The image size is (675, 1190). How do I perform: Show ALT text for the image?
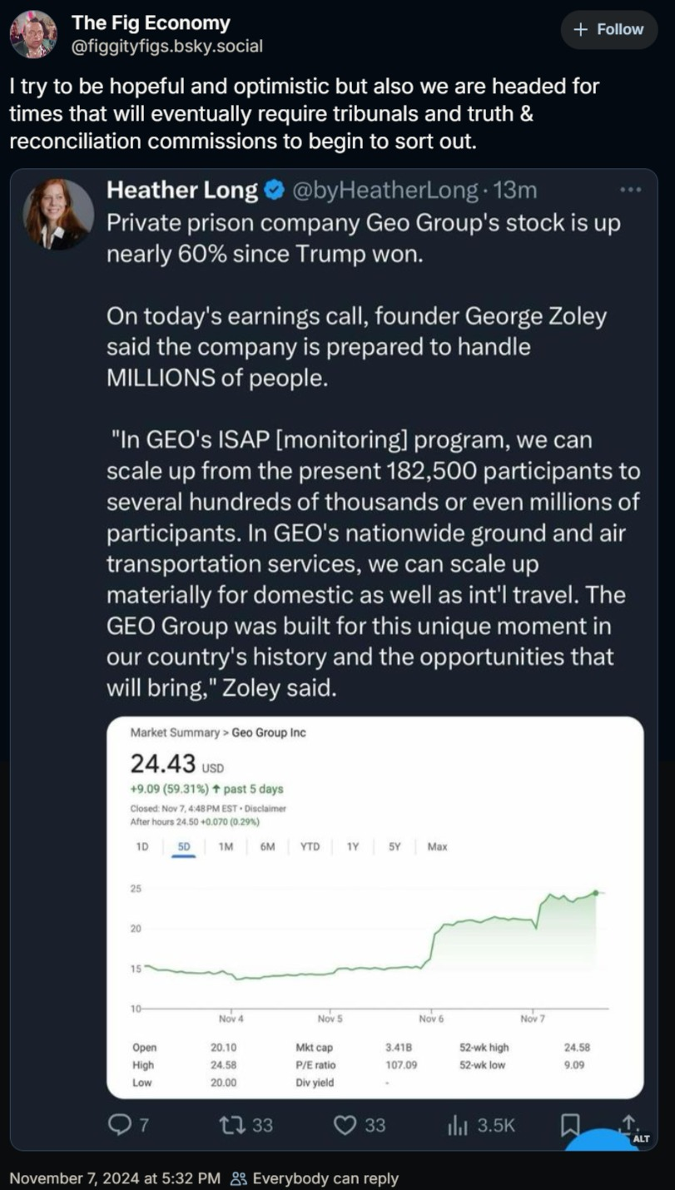[x=641, y=1138]
